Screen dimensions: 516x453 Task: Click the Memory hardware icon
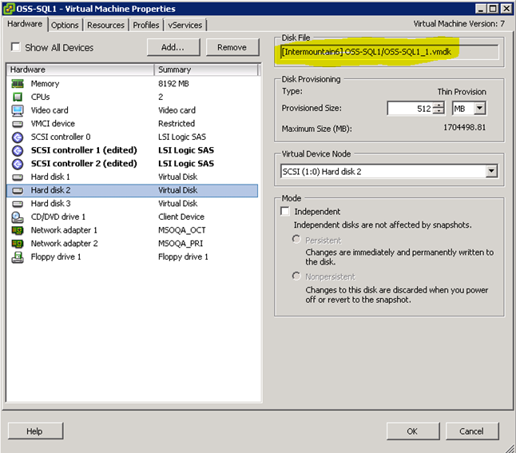coord(18,84)
